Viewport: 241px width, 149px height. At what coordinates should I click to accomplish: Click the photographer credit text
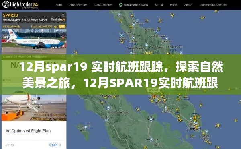coord(25,57)
